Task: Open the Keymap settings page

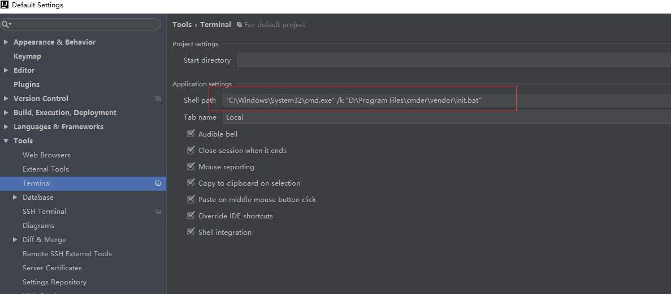Action: point(27,56)
